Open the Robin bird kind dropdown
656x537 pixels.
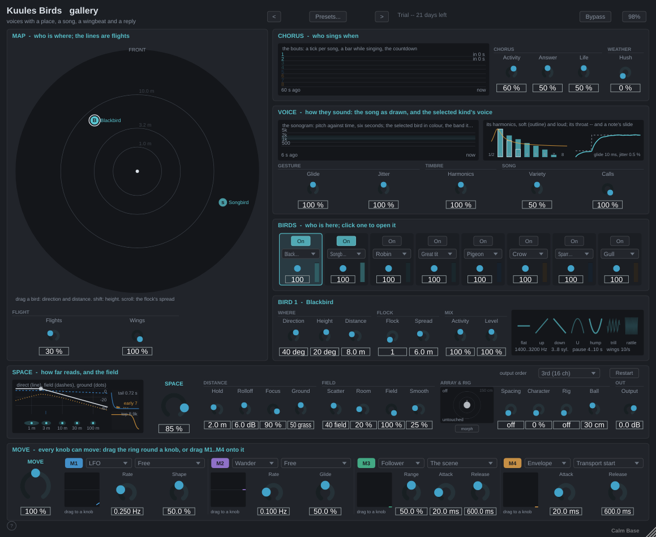[392, 254]
